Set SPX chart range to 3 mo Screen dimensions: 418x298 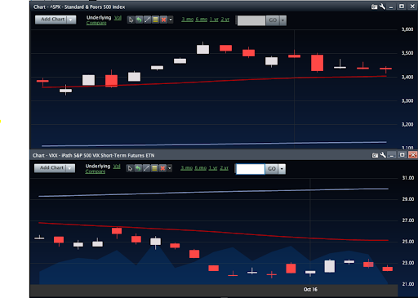[x=188, y=20]
